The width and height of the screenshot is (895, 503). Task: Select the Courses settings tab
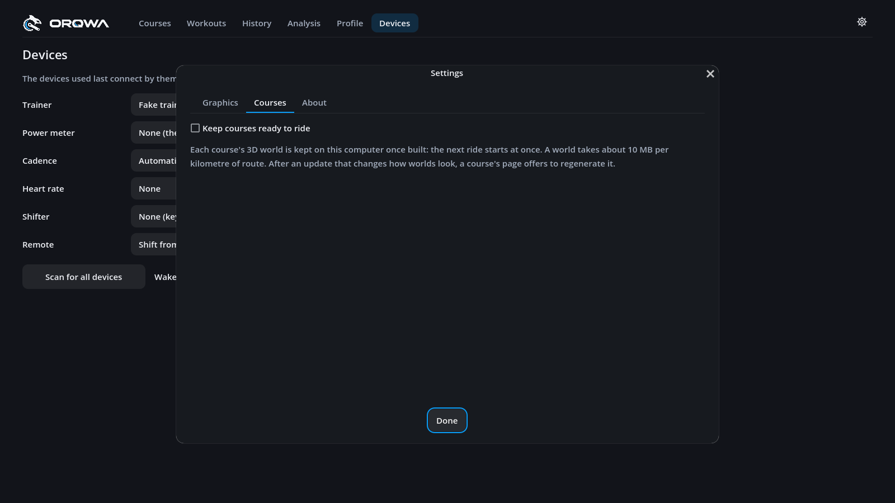[x=270, y=103]
